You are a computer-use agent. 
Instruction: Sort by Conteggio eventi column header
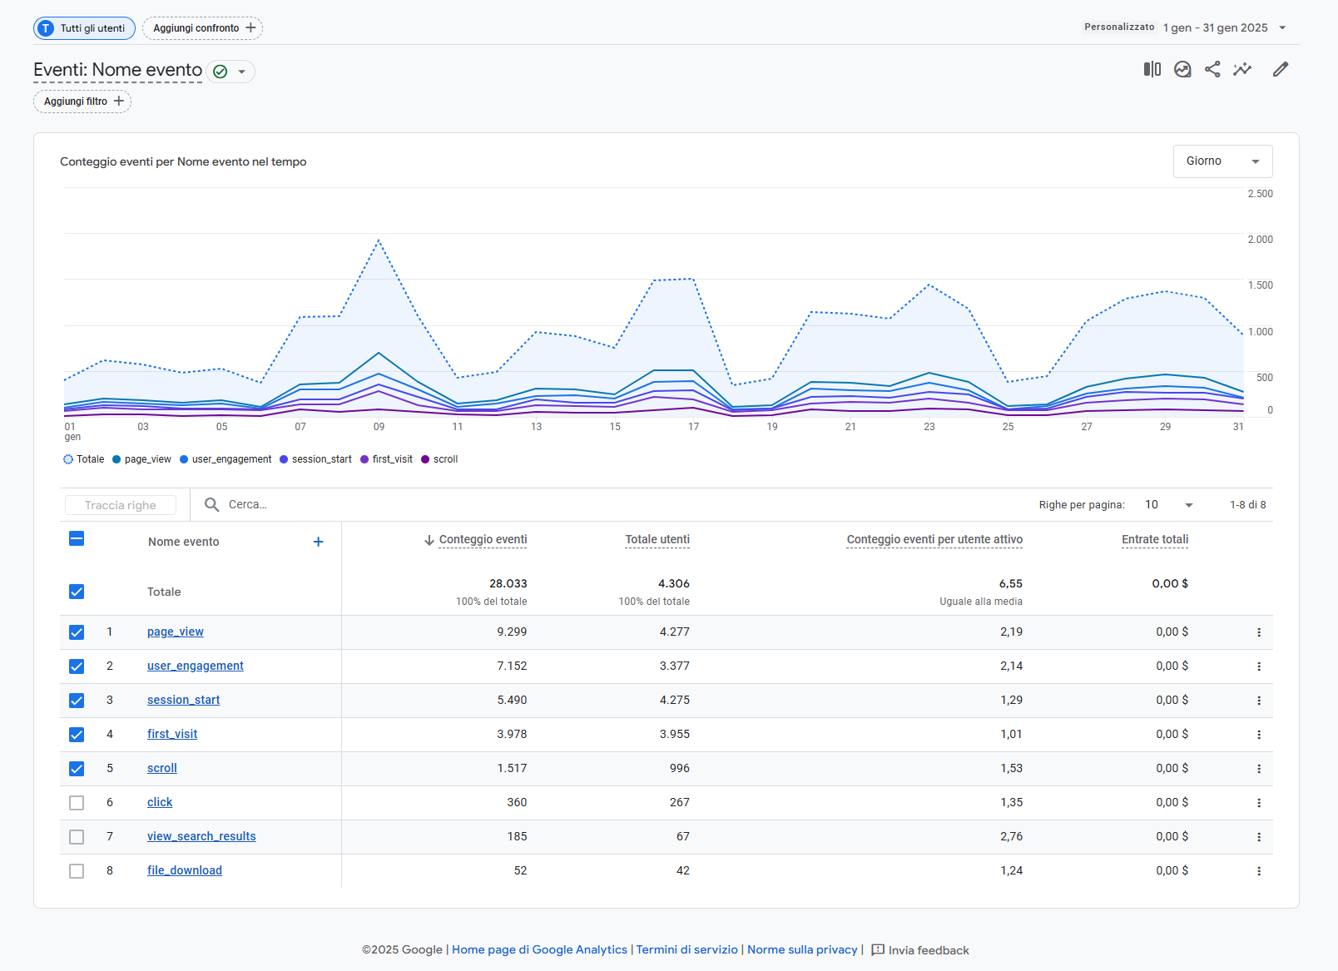(483, 539)
